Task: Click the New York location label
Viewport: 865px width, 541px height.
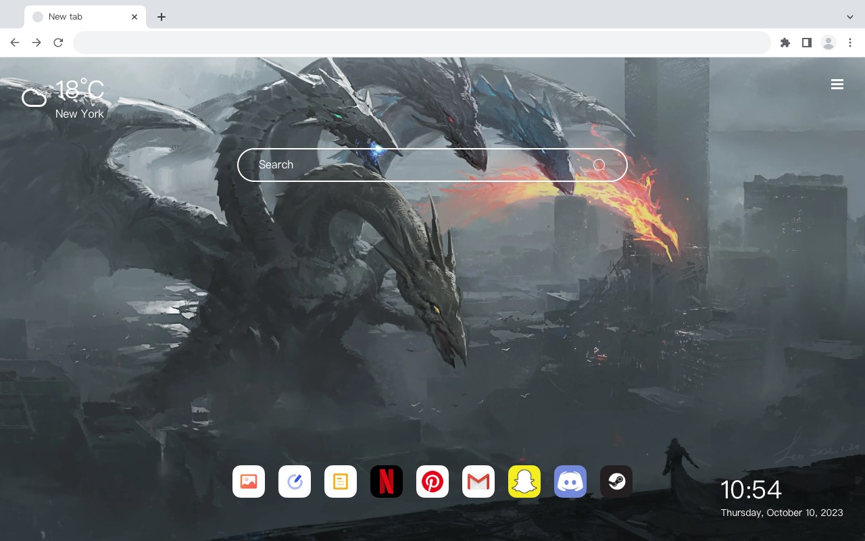Action: point(80,114)
